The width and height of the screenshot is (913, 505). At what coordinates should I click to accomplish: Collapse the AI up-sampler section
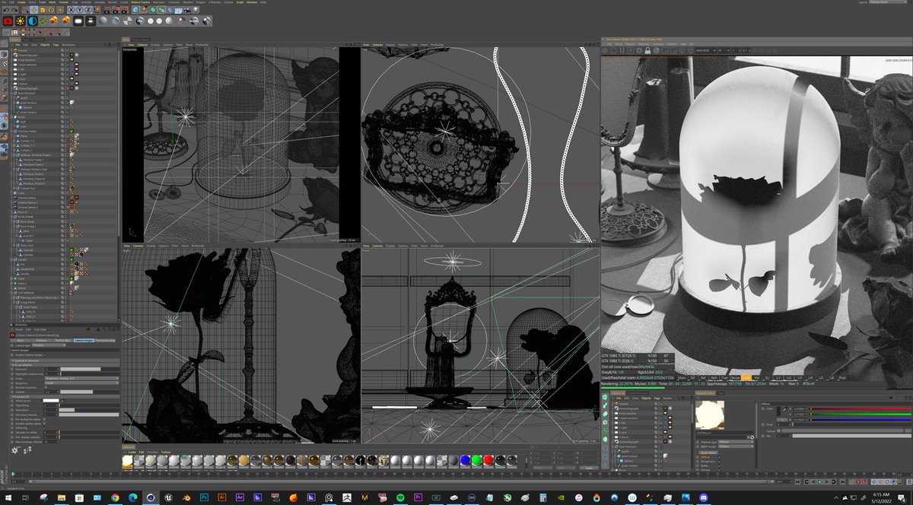(65, 365)
